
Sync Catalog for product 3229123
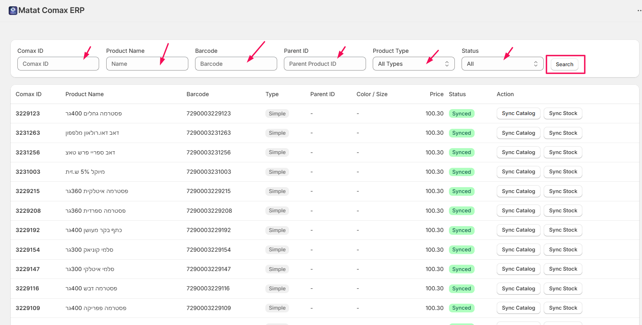coord(518,113)
